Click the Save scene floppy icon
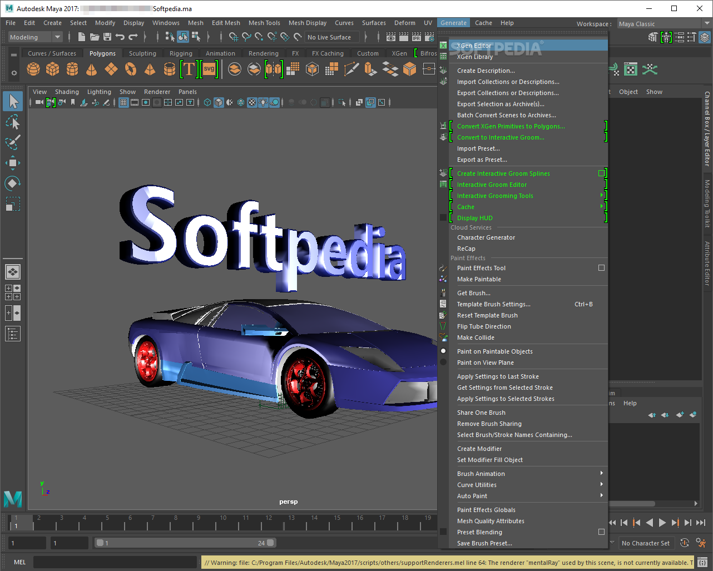The width and height of the screenshot is (713, 571). [x=107, y=37]
